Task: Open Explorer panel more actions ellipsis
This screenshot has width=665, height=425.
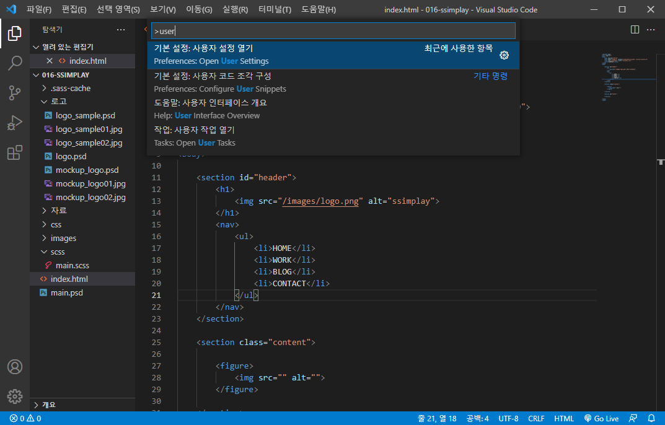Action: (x=121, y=30)
